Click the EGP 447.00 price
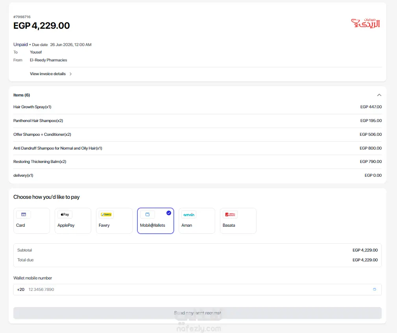The height and width of the screenshot is (333, 397). tap(371, 107)
